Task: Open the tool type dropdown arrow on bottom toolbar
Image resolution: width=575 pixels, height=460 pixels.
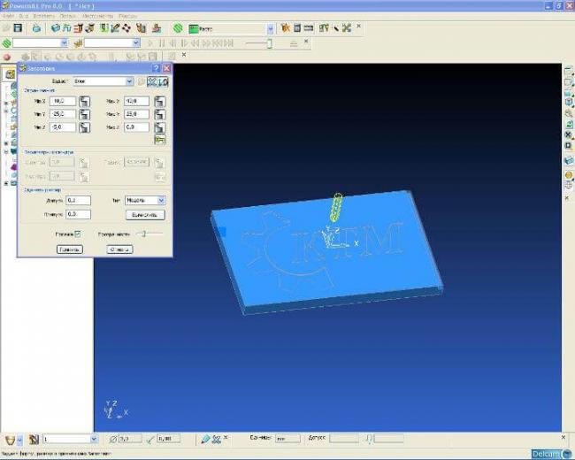Action: tap(19, 440)
